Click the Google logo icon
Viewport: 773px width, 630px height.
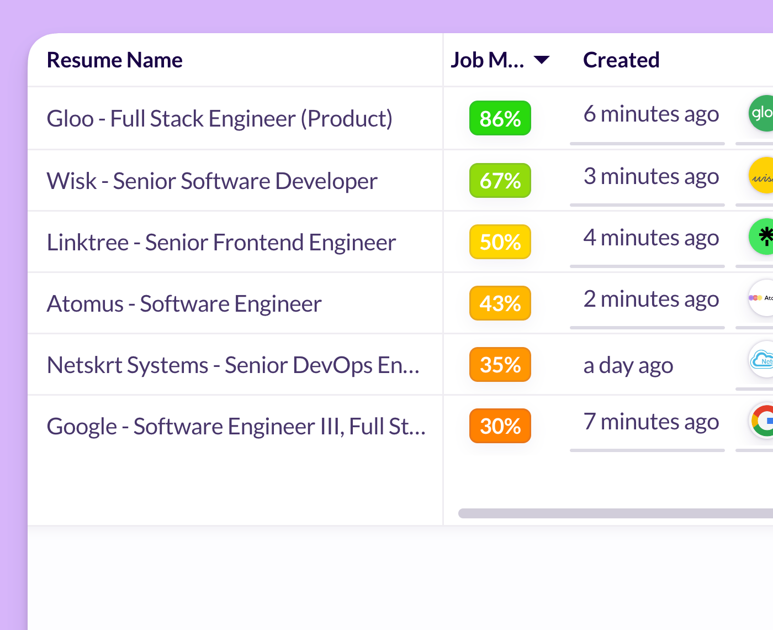pos(761,421)
